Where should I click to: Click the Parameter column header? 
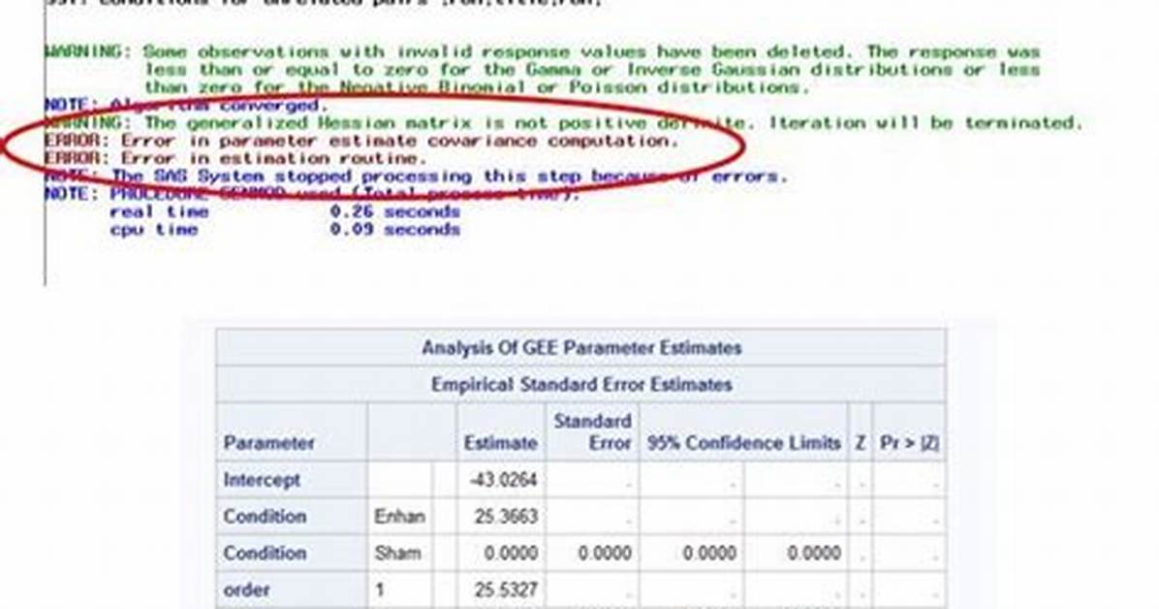click(x=268, y=443)
